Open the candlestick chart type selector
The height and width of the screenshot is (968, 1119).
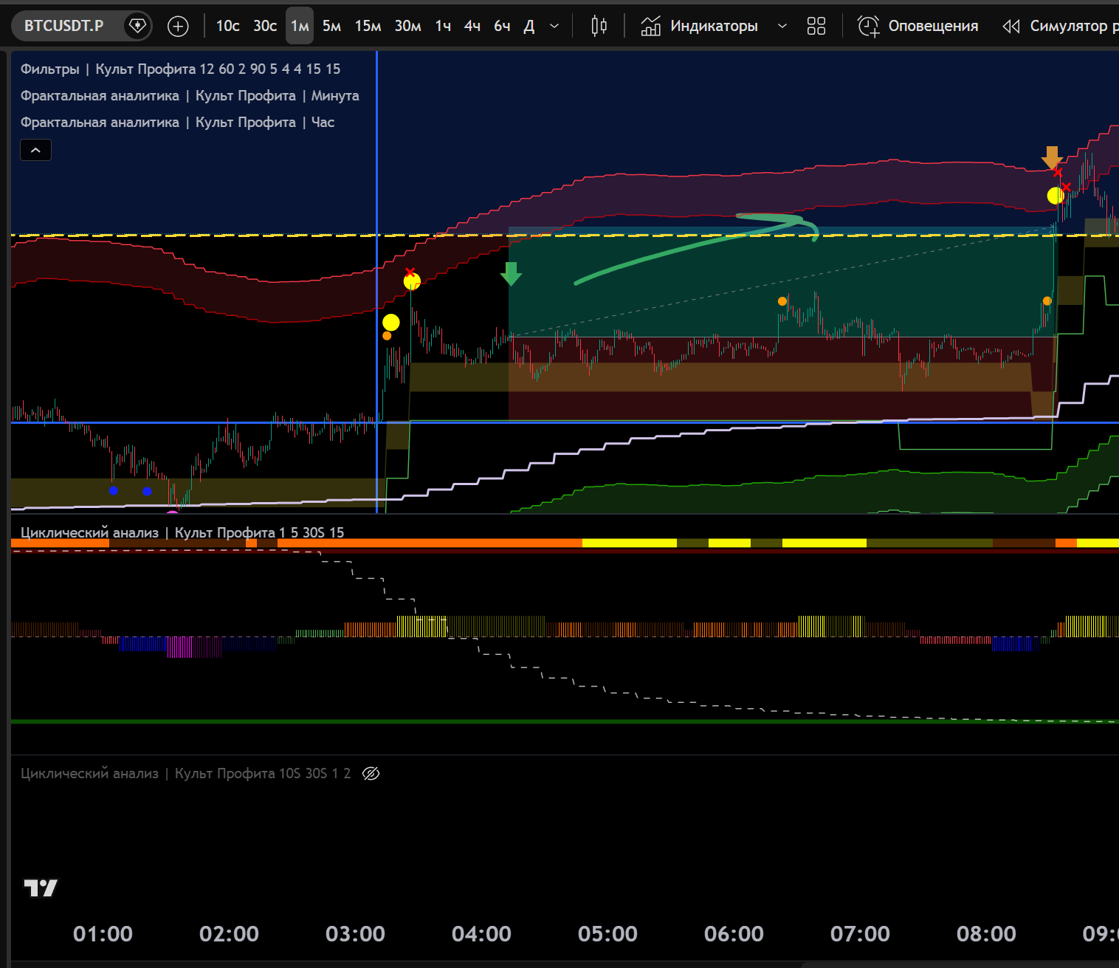click(599, 27)
